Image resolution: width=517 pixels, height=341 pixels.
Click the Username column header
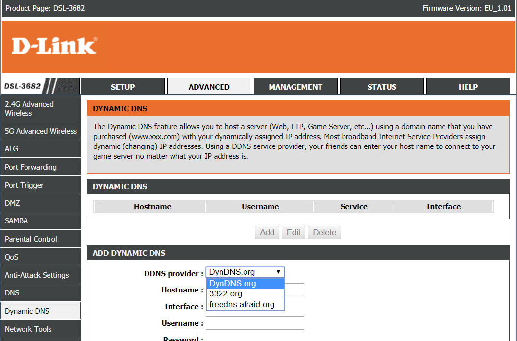[260, 206]
